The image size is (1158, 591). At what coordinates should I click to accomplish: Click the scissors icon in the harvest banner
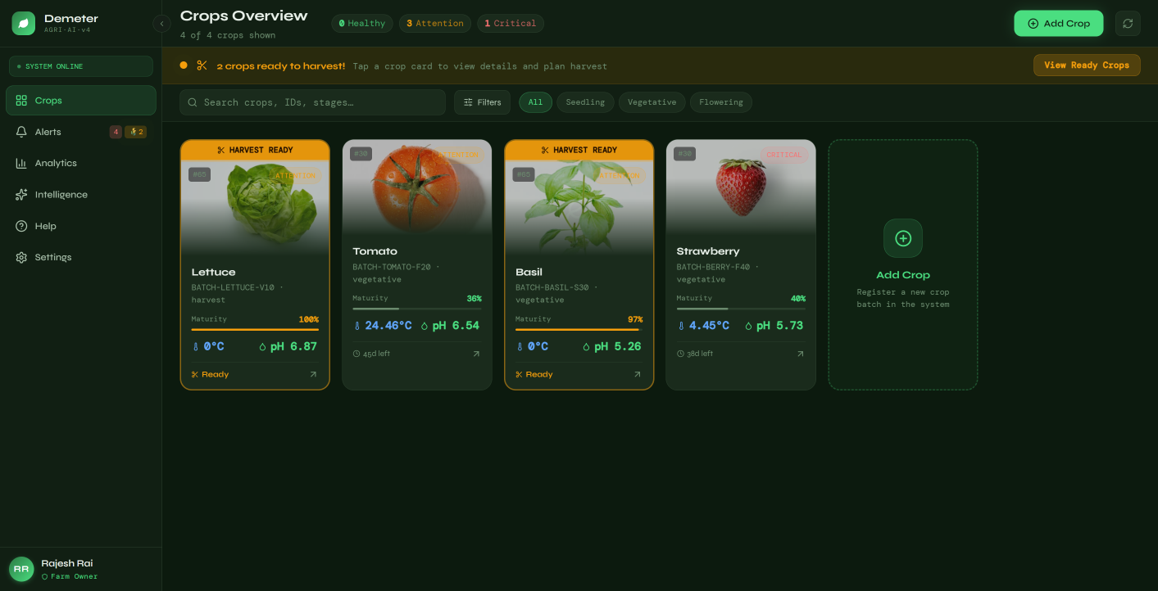(202, 65)
